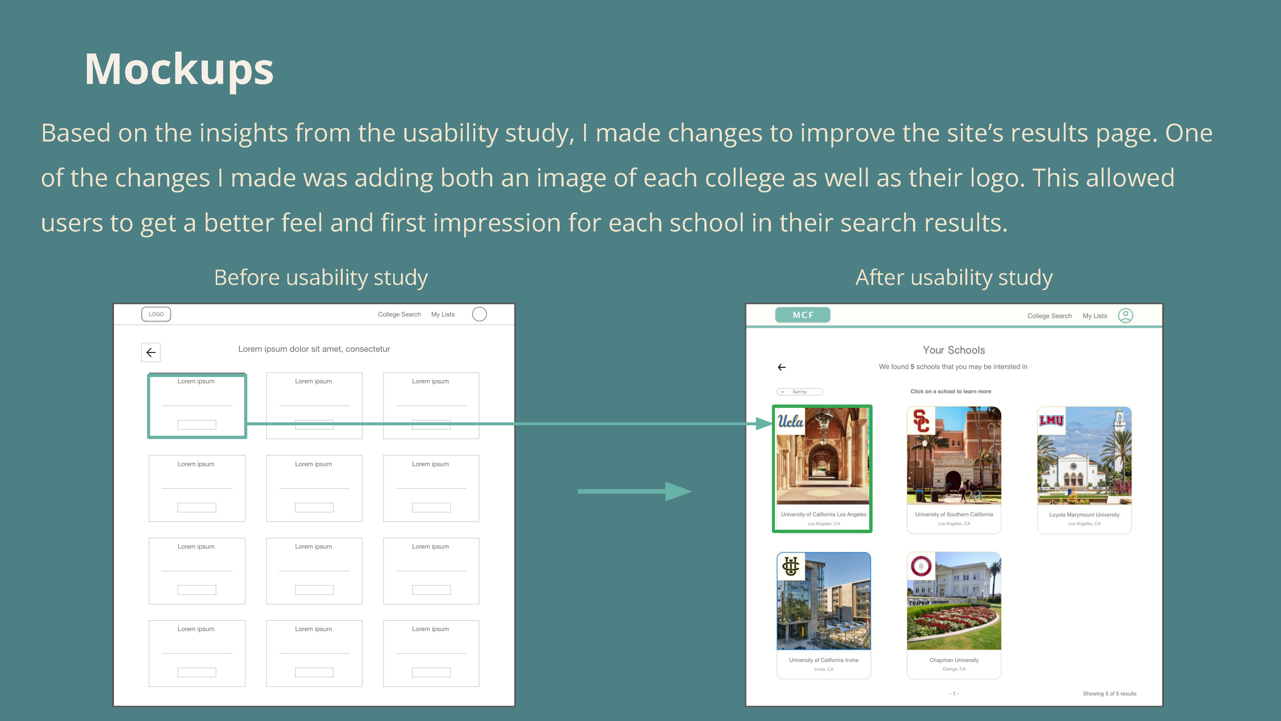Click the University of Southern California name
The image size is (1281, 721).
(954, 514)
